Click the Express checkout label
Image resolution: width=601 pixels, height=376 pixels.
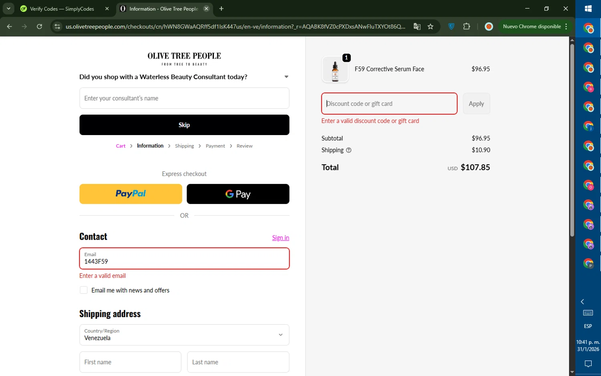(184, 174)
